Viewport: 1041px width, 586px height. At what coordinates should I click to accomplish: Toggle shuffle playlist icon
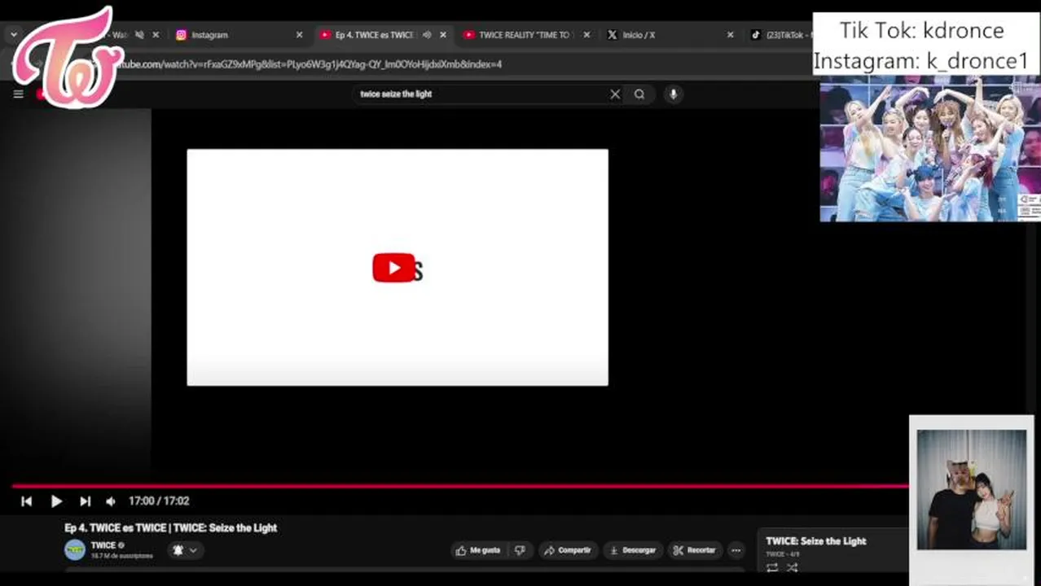coord(792,567)
